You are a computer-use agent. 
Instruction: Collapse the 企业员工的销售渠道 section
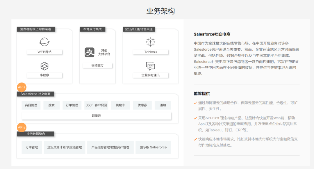pyautogui.click(x=139, y=29)
